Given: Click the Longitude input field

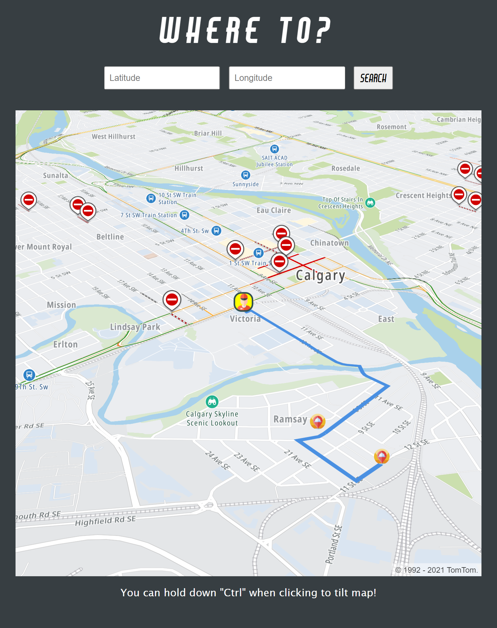Looking at the screenshot, I should [x=287, y=78].
